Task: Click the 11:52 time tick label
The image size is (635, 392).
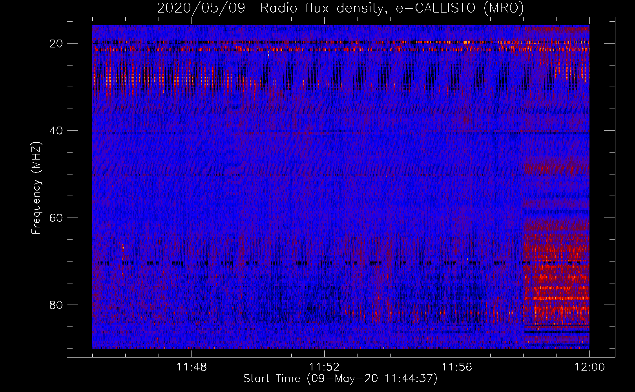Action: click(324, 367)
